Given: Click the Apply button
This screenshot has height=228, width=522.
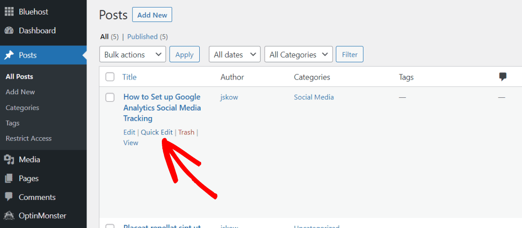Looking at the screenshot, I should 184,54.
